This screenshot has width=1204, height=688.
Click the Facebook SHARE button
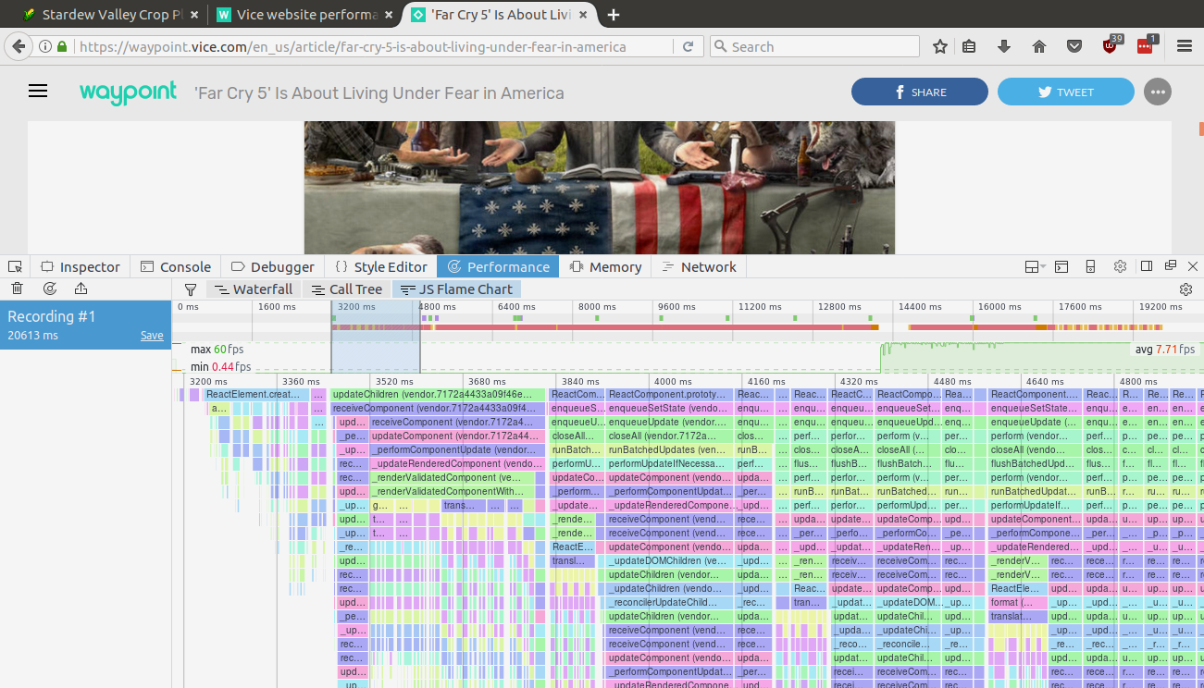(919, 92)
